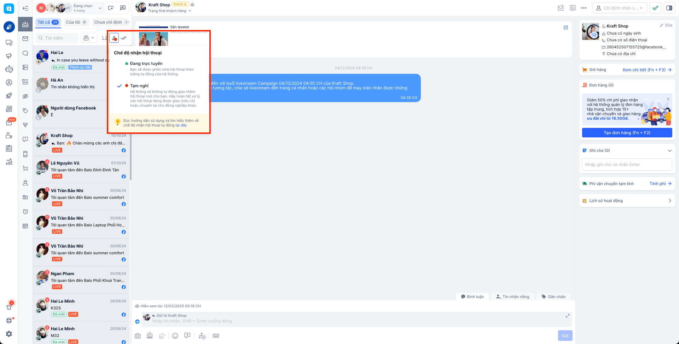679x344 pixels.
Task: Open the livestream image thumbnail in chat
Action: [153, 39]
